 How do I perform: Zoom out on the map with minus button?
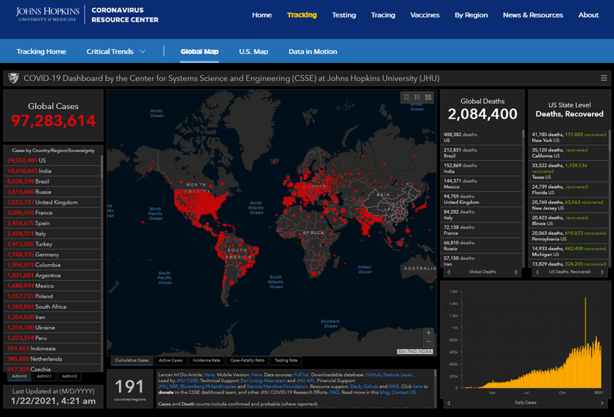coord(428,342)
